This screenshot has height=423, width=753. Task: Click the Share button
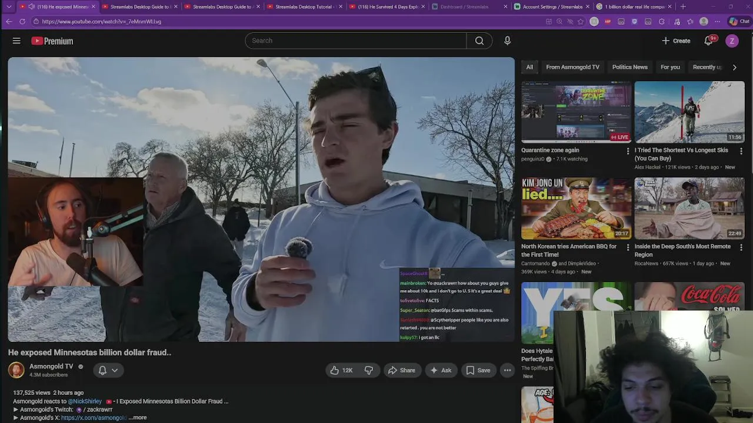click(x=402, y=370)
